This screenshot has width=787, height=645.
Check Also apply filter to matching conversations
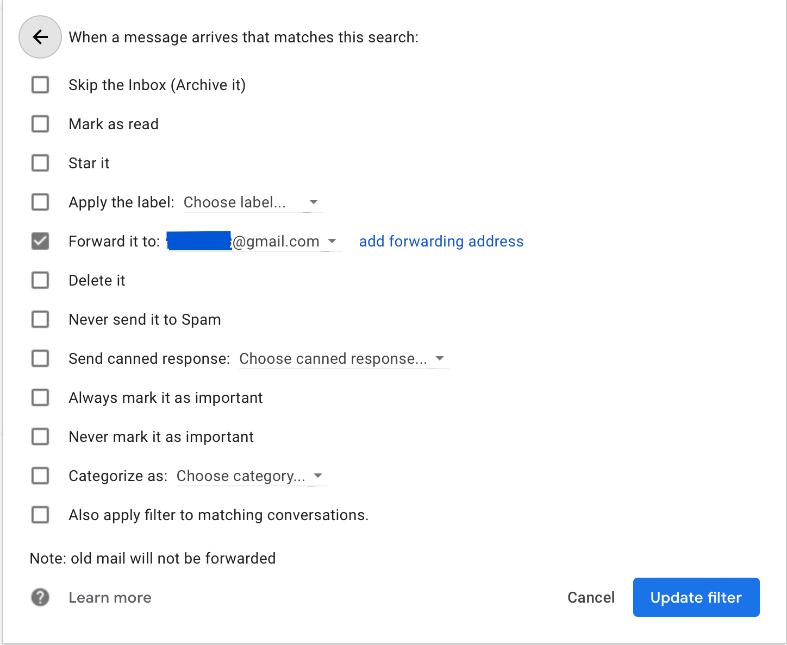(x=40, y=515)
